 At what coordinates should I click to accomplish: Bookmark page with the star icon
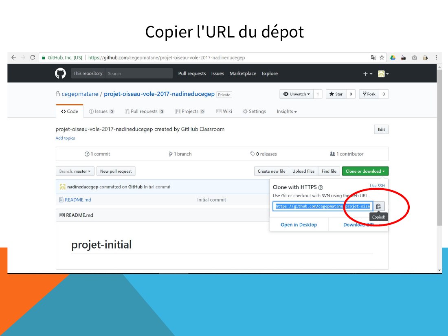tap(382, 57)
